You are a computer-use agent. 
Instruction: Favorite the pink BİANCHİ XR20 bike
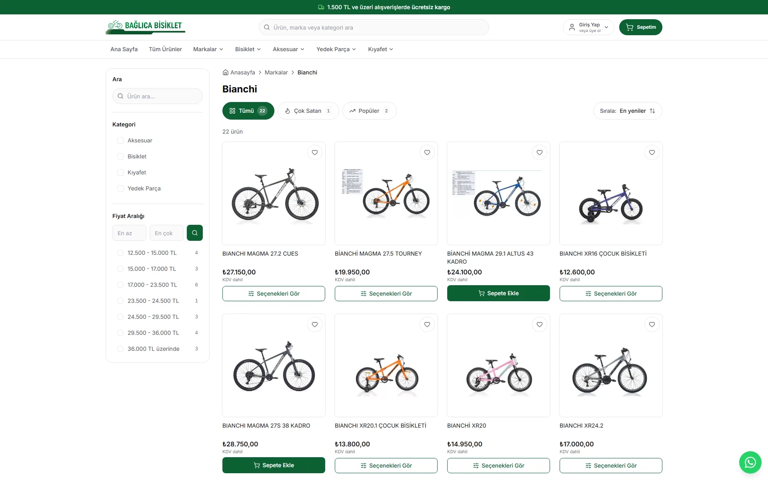point(540,324)
